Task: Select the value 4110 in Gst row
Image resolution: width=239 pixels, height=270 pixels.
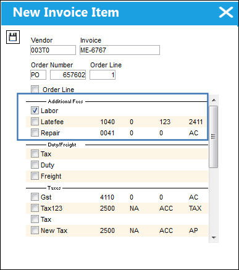Action: click(x=107, y=197)
